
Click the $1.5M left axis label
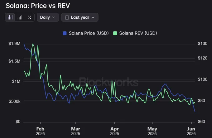click(x=14, y=61)
